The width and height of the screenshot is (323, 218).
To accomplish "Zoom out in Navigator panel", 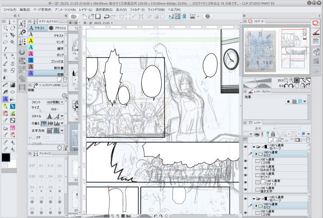I will click(x=286, y=80).
